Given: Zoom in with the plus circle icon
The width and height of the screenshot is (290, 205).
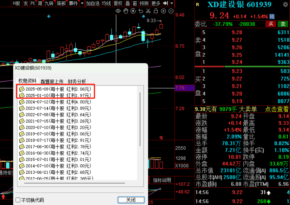Looking at the screenshot, I should 163,11.
